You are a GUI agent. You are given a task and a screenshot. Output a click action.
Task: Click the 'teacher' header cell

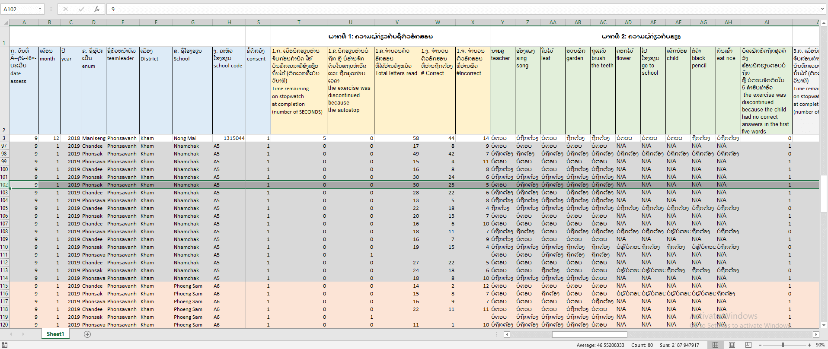coord(502,90)
